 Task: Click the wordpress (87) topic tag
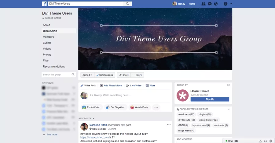(x=186, y=114)
